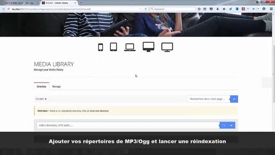Open the Firefox hamburger menu
This screenshot has height=155, width=275.
point(271,9)
